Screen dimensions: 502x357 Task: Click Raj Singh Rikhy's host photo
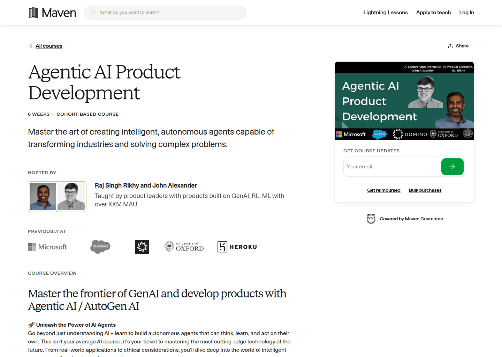pyautogui.click(x=42, y=196)
